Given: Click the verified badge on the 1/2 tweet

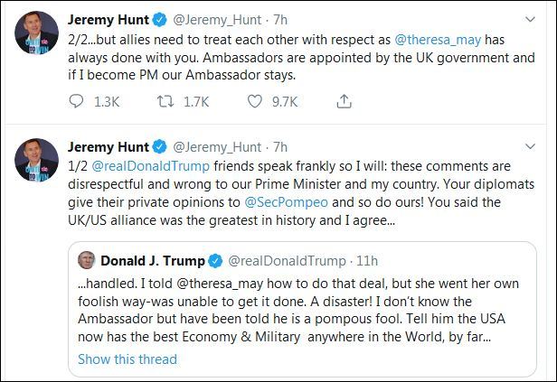Looking at the screenshot, I should pos(158,145).
